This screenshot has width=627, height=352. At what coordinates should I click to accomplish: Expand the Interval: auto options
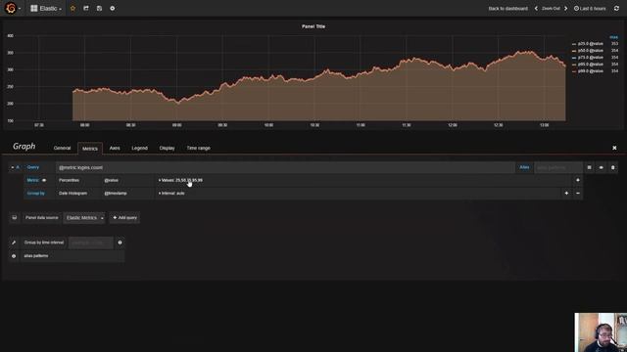tap(171, 194)
